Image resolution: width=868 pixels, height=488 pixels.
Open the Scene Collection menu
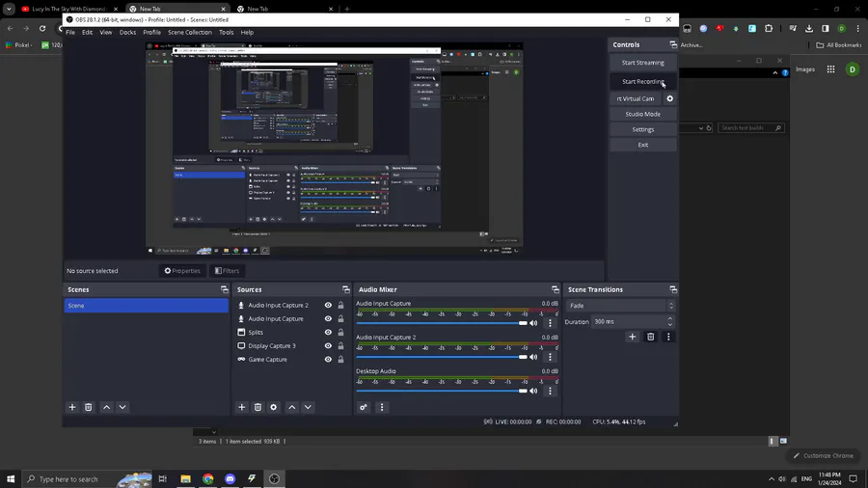pos(190,32)
